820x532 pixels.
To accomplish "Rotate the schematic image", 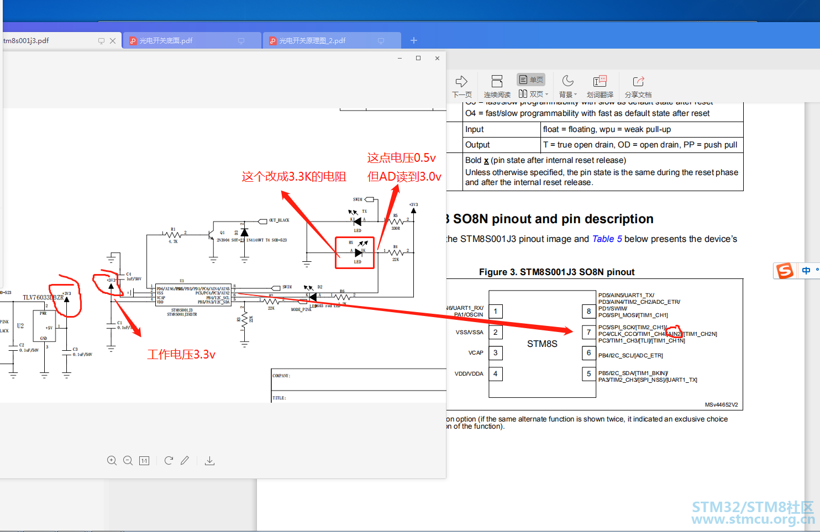I will click(x=169, y=460).
